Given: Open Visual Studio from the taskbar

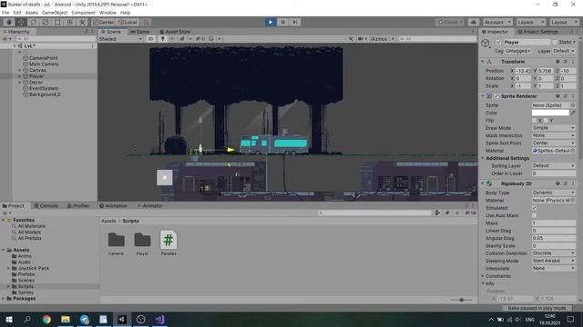Looking at the screenshot, I should (160, 320).
